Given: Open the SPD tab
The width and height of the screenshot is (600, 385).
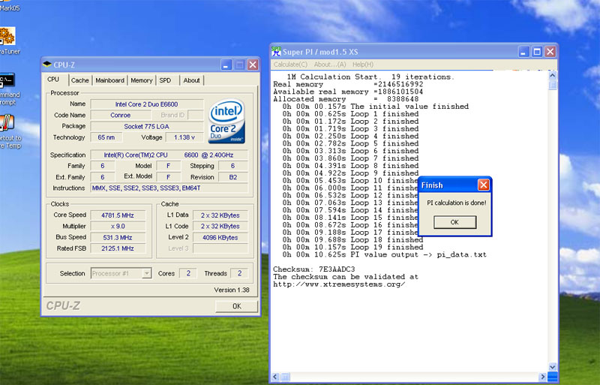Looking at the screenshot, I should [165, 80].
